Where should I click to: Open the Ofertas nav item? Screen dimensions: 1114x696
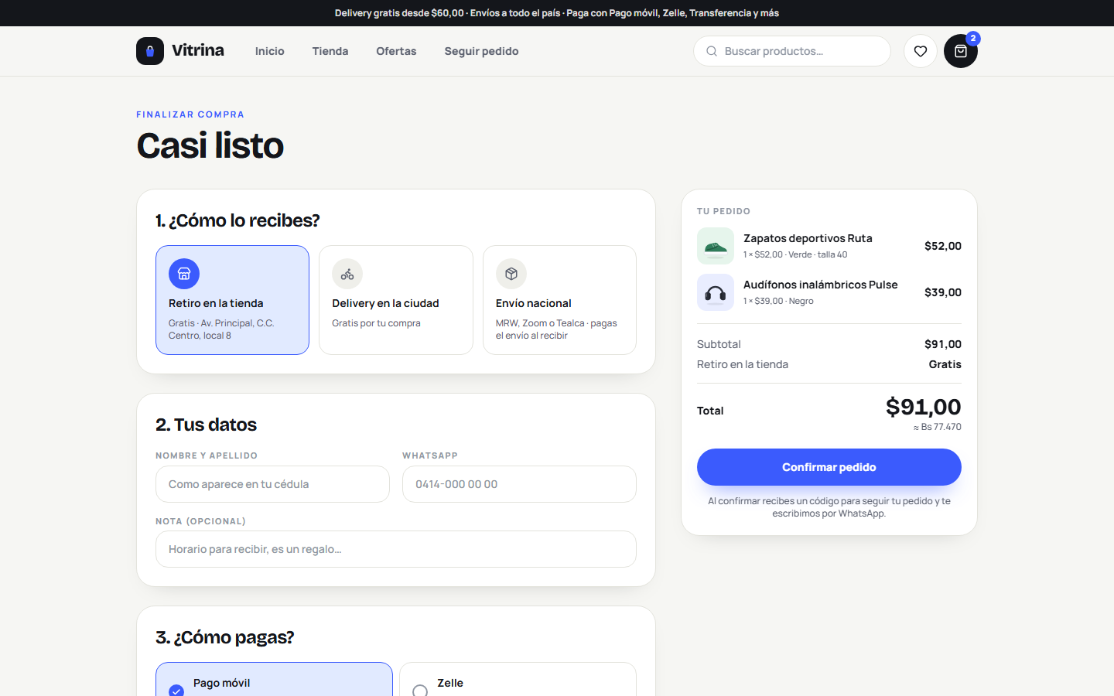[396, 51]
